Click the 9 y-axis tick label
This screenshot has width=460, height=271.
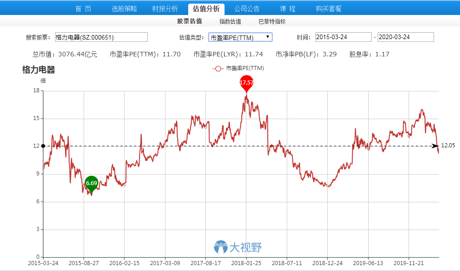click(38, 174)
